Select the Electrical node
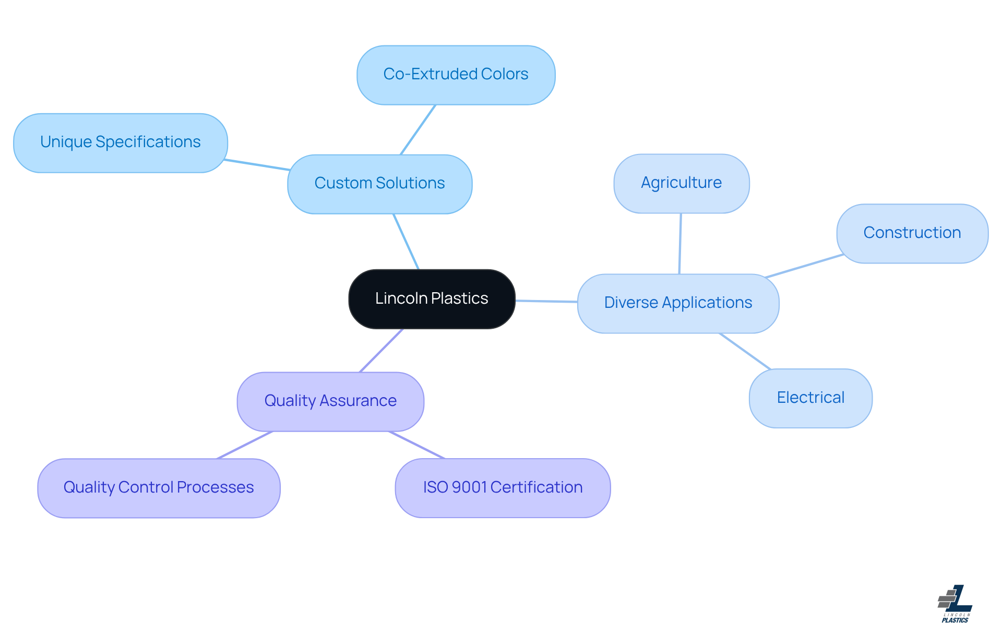Viewport: 1002px width, 634px height. tap(810, 398)
